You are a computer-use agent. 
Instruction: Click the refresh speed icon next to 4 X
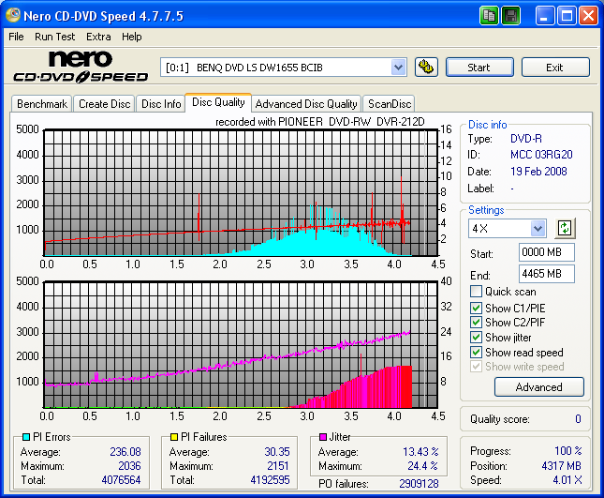point(565,228)
